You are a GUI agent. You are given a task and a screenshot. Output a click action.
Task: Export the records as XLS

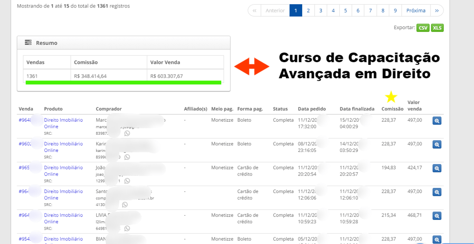[x=437, y=28]
